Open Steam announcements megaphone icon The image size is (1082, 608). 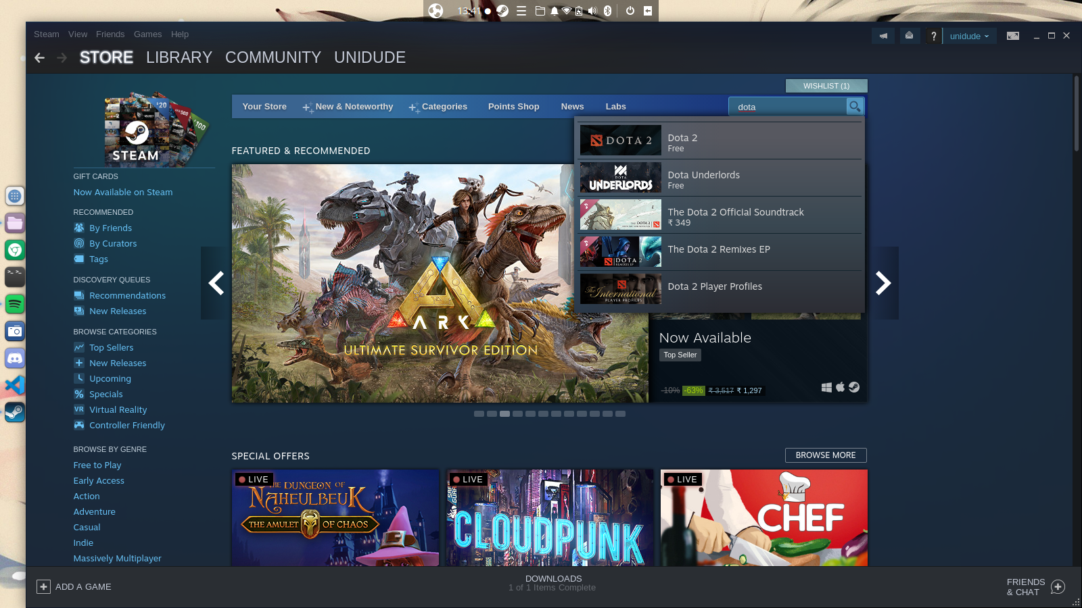tap(883, 36)
